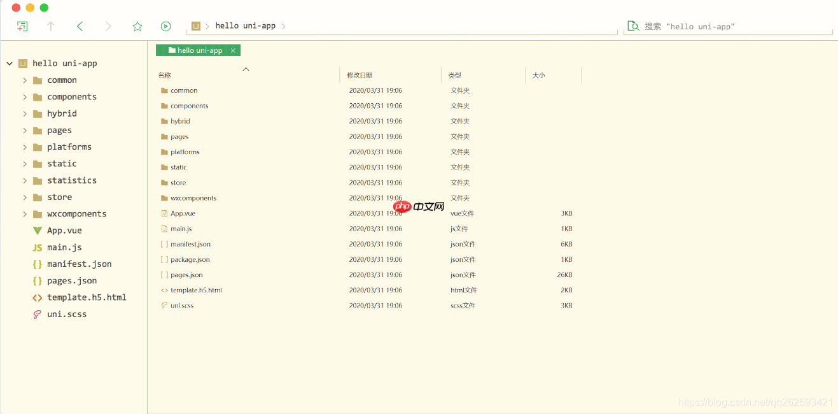Viewport: 838px width, 414px height.
Task: Open main.js from the sidebar tree
Action: [64, 247]
